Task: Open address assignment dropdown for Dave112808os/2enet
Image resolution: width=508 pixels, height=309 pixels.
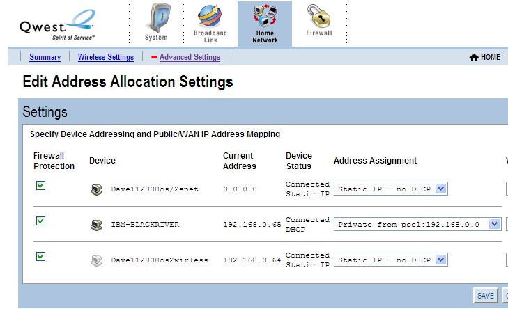Action: (x=391, y=189)
